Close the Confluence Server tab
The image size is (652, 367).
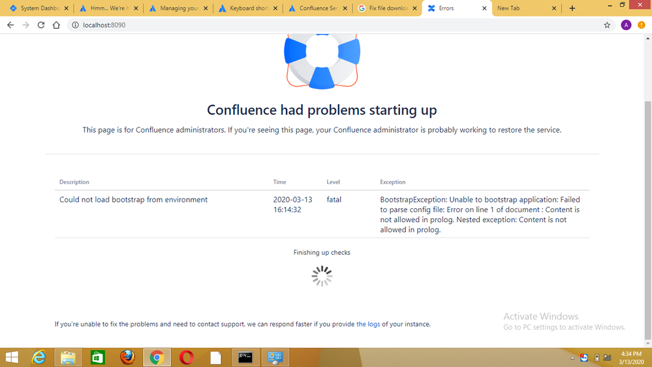click(x=345, y=8)
